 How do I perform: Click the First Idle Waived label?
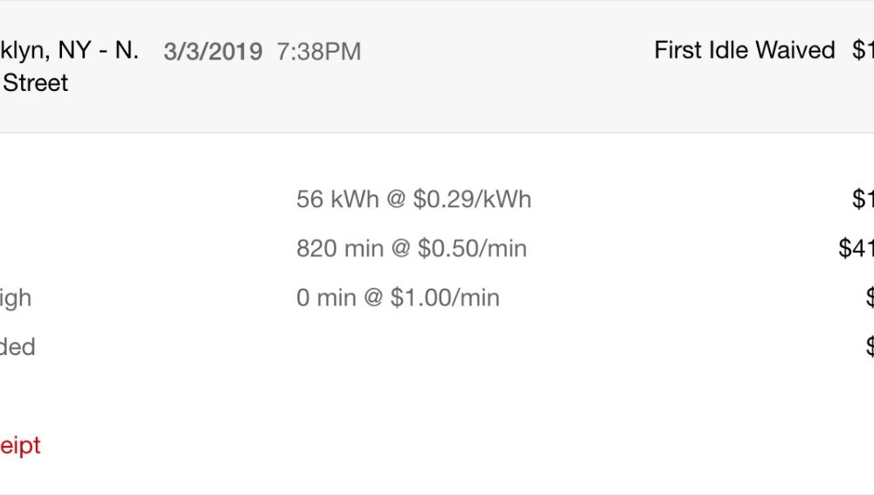[745, 50]
